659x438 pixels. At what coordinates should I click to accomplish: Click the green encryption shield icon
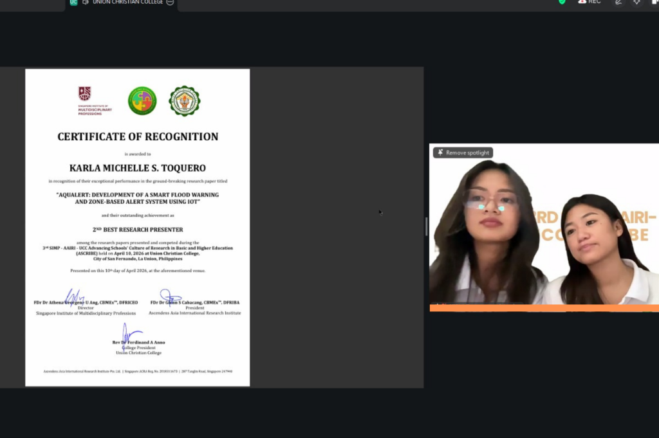click(x=562, y=2)
